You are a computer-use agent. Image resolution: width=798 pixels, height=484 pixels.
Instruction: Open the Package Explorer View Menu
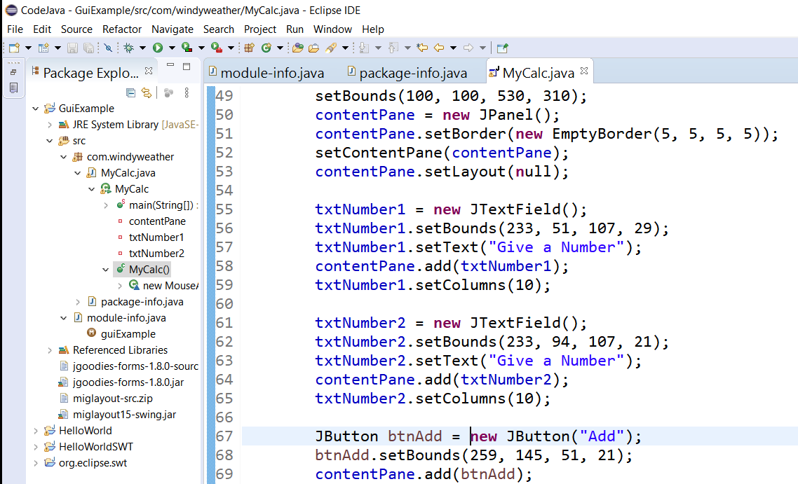tap(187, 92)
